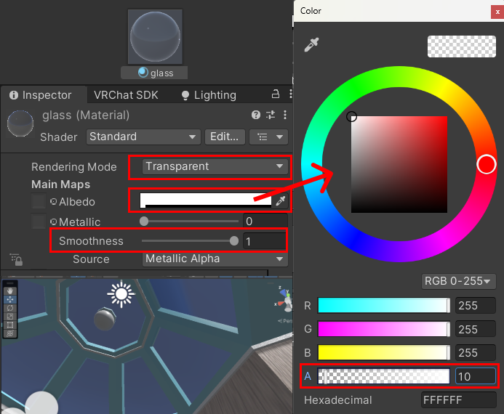
Task: Click the shader Edit... button
Action: (224, 137)
